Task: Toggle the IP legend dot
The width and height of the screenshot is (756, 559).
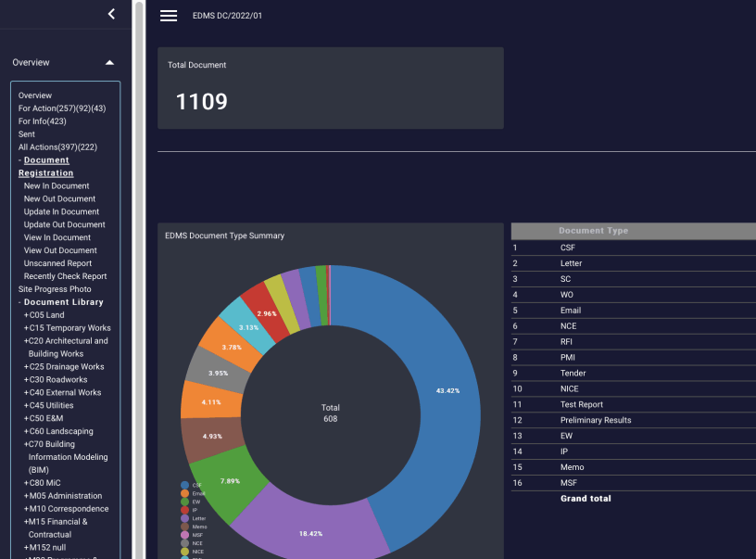Action: pyautogui.click(x=185, y=510)
